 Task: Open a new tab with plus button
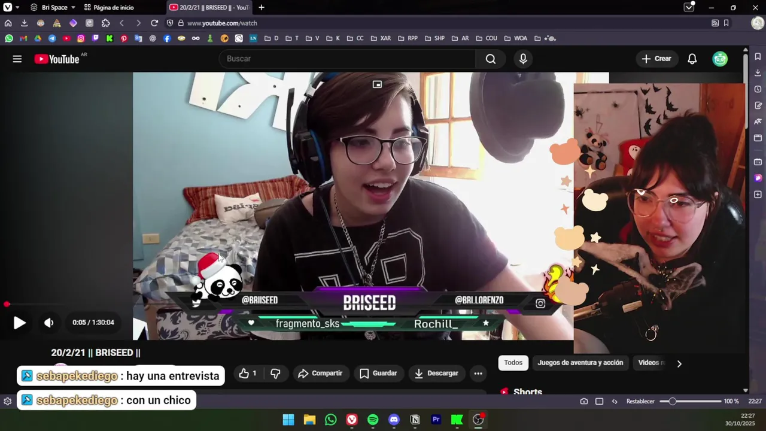[x=262, y=7]
